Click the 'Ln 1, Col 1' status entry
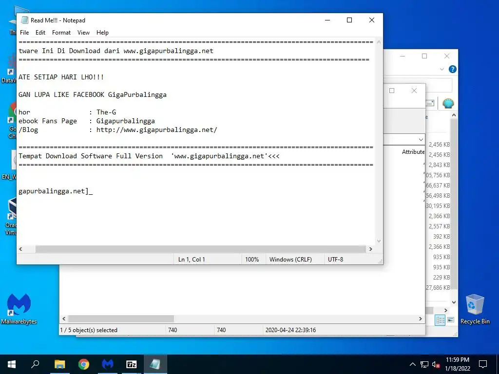The image size is (499, 374). coord(192,260)
